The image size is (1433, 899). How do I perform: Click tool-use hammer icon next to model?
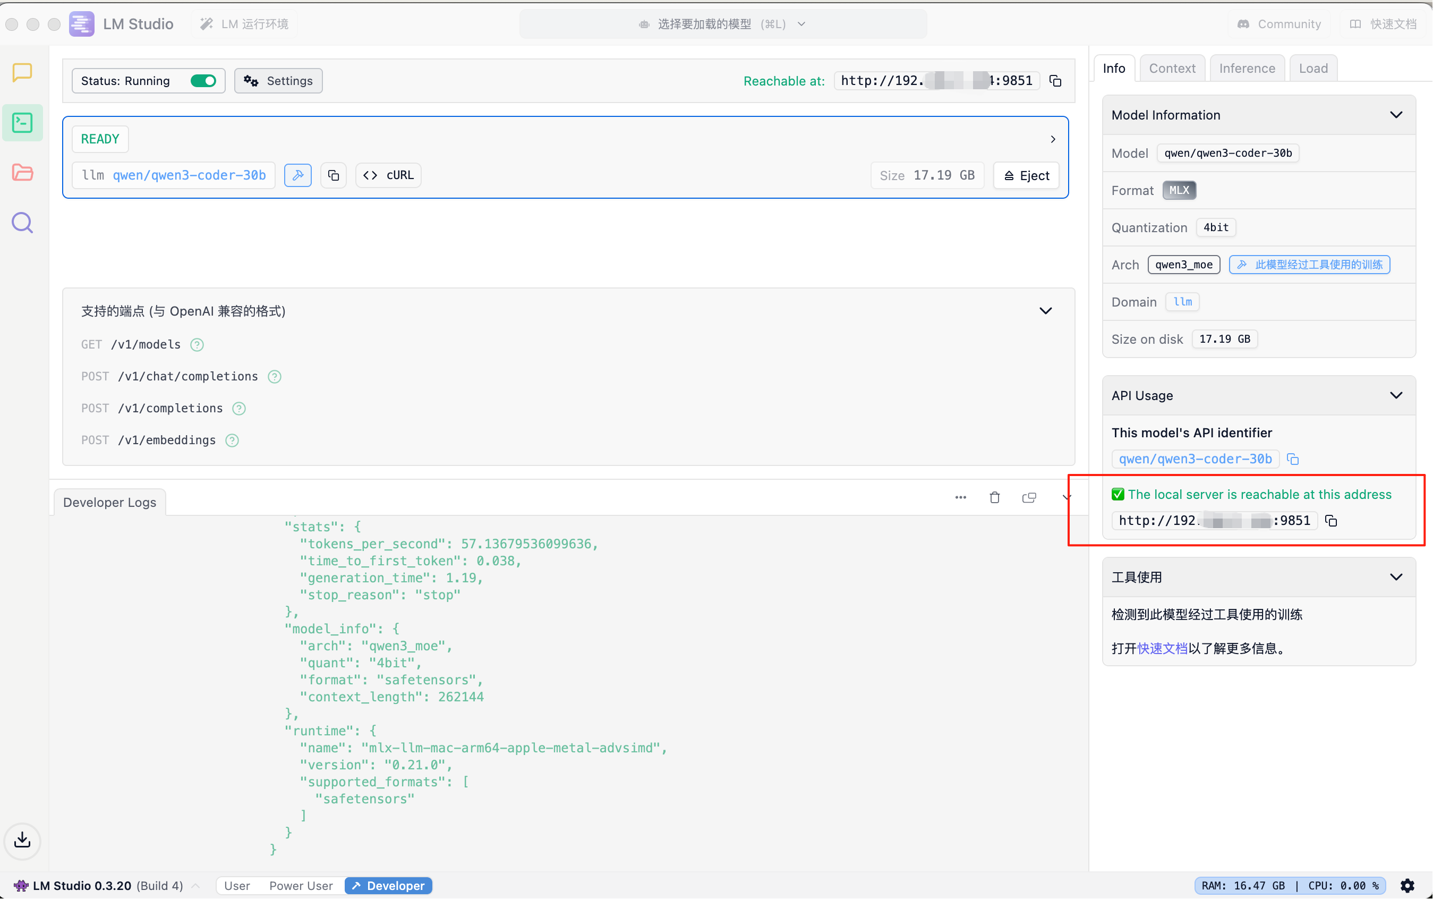click(x=298, y=175)
